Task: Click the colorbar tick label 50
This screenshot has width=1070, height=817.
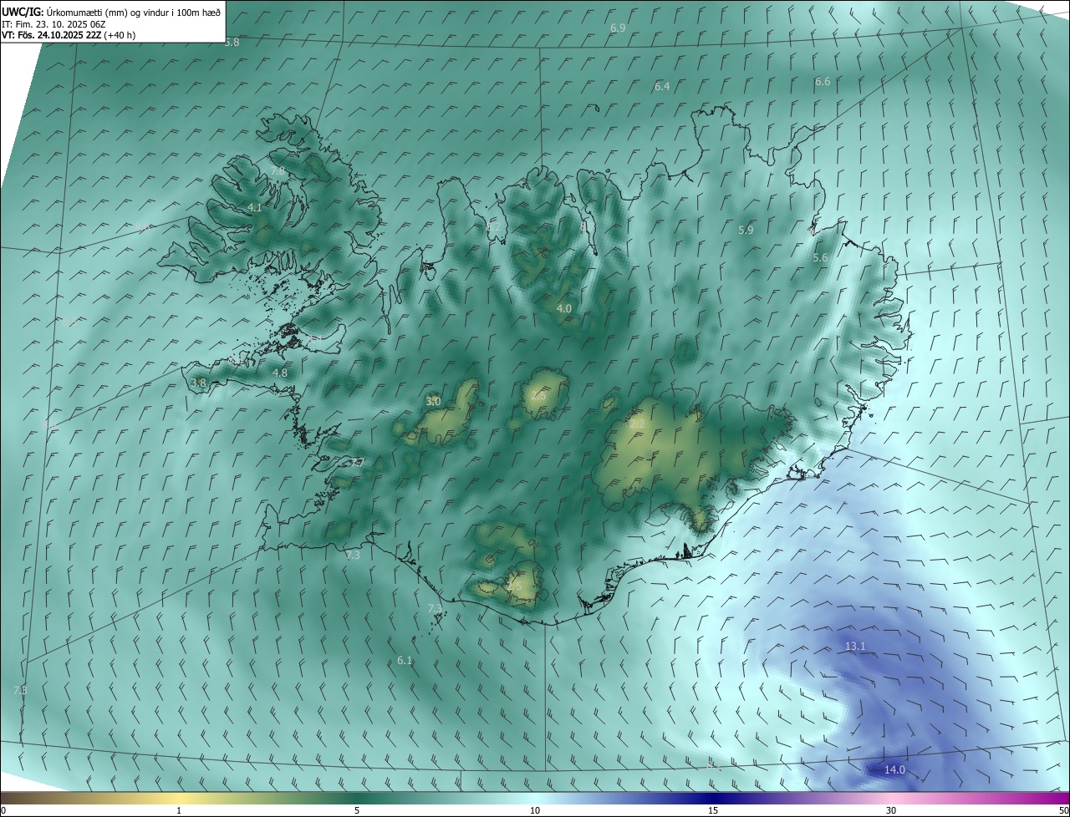Action: pyautogui.click(x=1063, y=811)
